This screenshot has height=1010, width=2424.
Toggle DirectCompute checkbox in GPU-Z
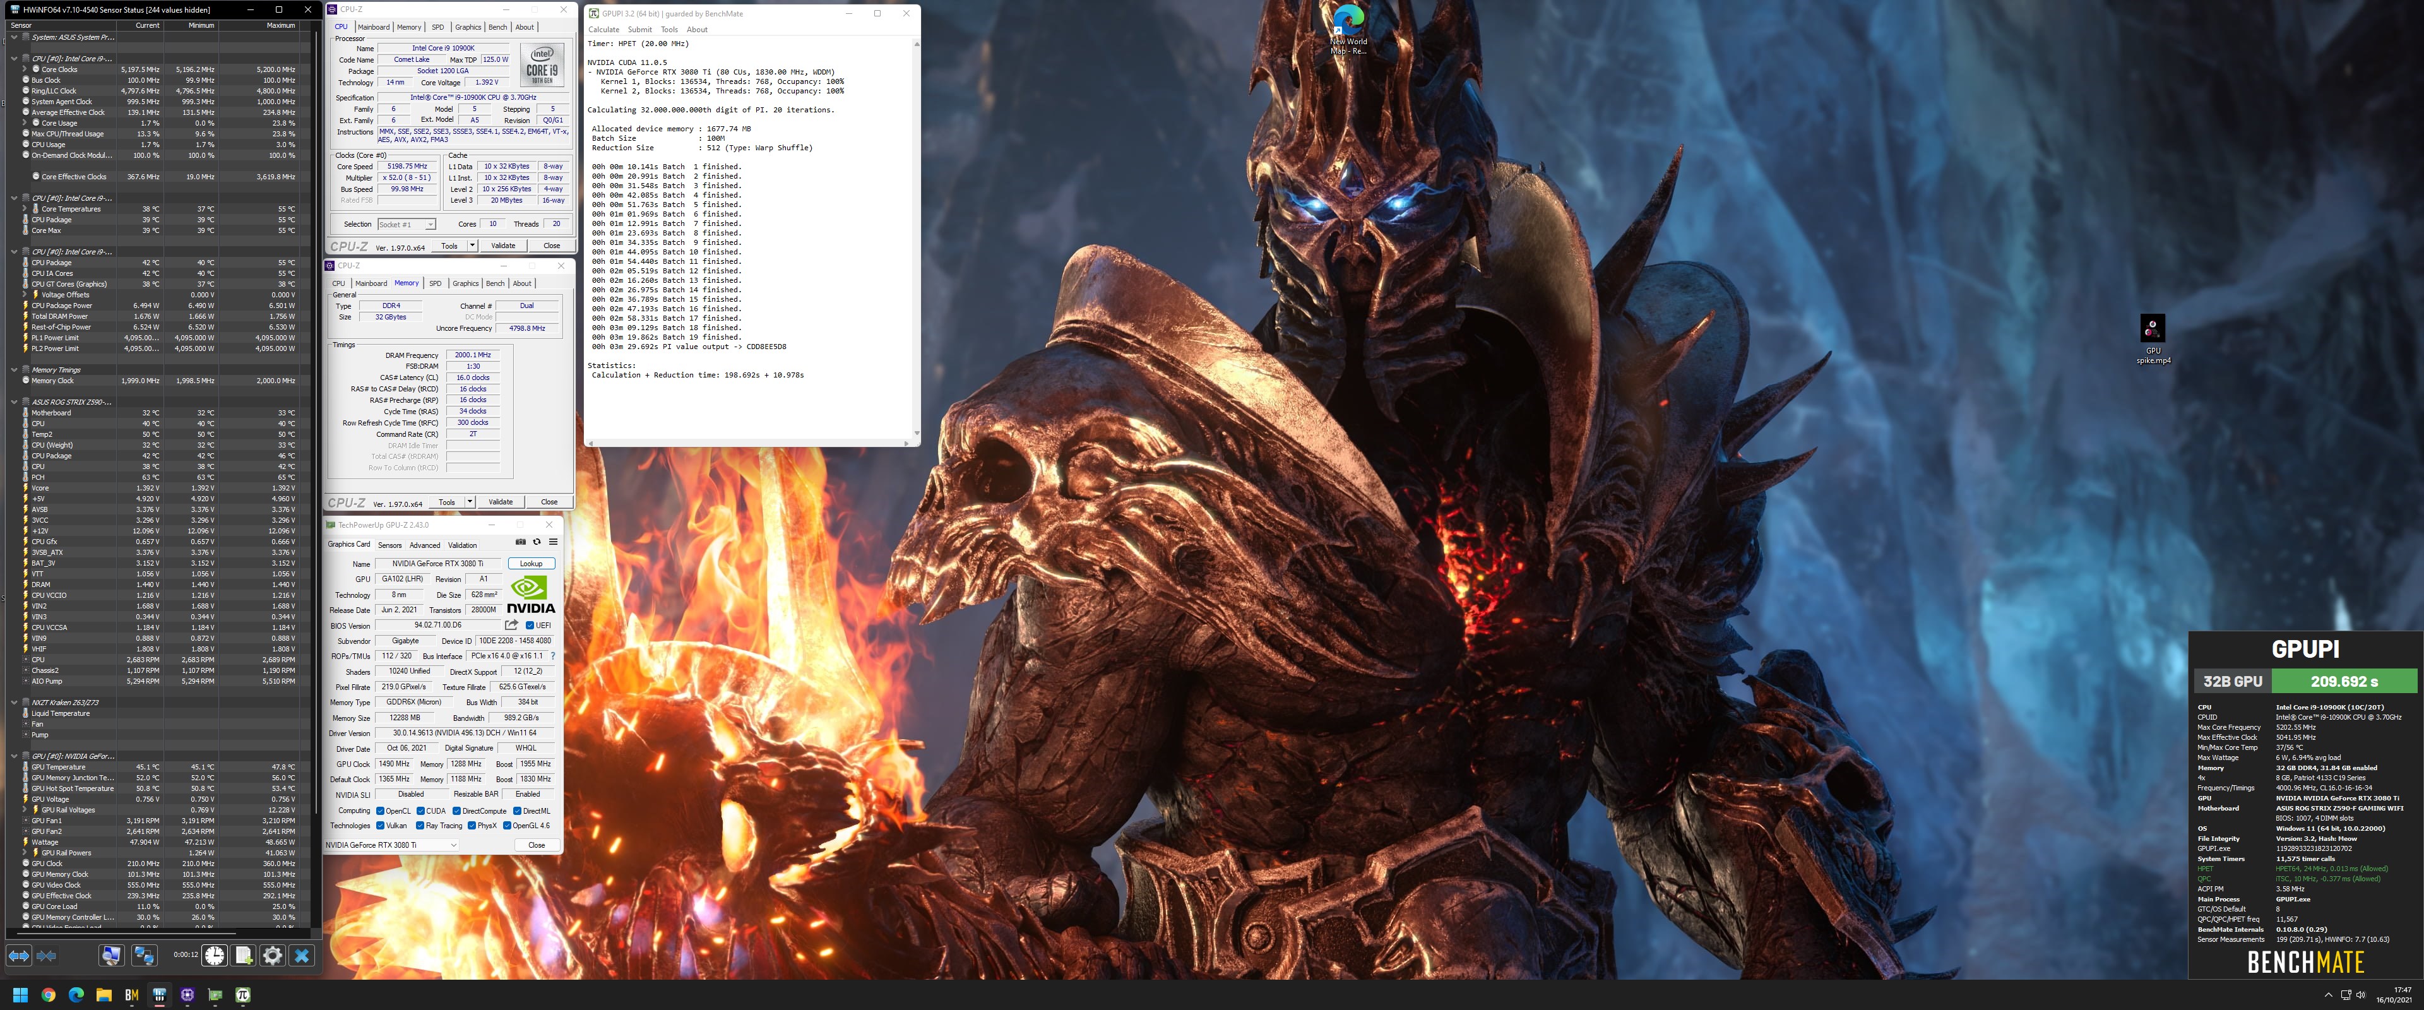(x=456, y=811)
